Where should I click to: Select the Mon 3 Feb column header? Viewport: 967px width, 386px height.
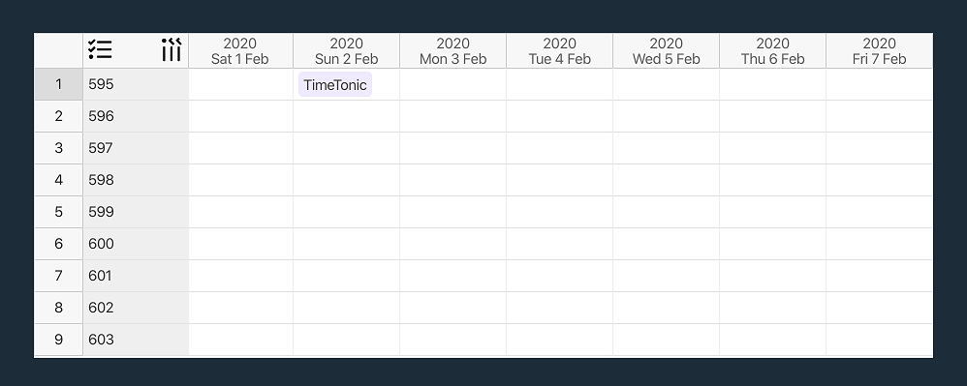click(x=452, y=51)
